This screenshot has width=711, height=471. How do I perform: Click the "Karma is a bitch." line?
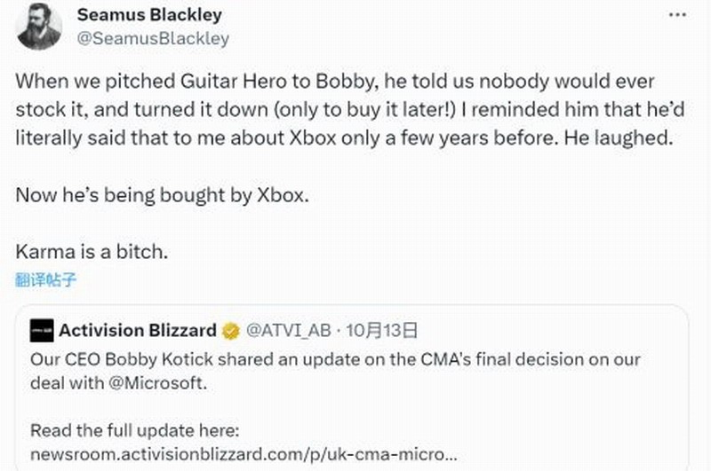click(91, 252)
